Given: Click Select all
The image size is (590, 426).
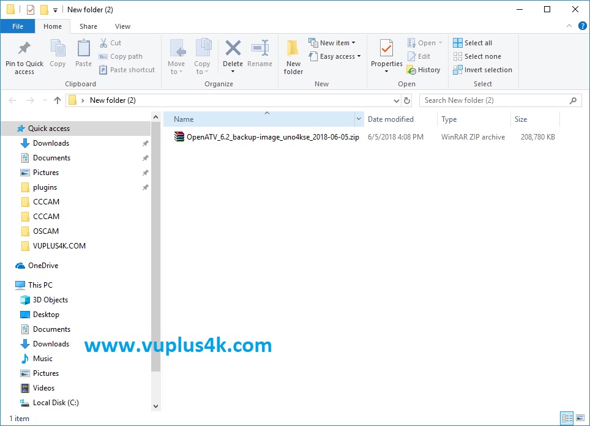Looking at the screenshot, I should coord(472,43).
